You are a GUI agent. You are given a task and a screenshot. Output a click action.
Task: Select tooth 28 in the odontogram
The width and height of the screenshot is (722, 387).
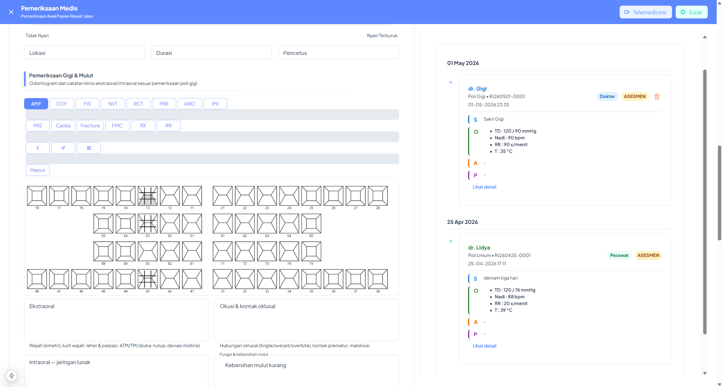pos(378,196)
